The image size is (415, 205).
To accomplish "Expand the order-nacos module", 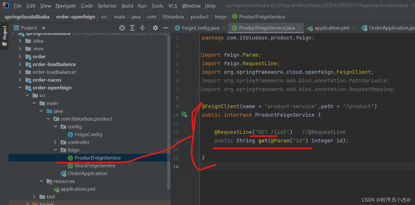I will 20,80.
